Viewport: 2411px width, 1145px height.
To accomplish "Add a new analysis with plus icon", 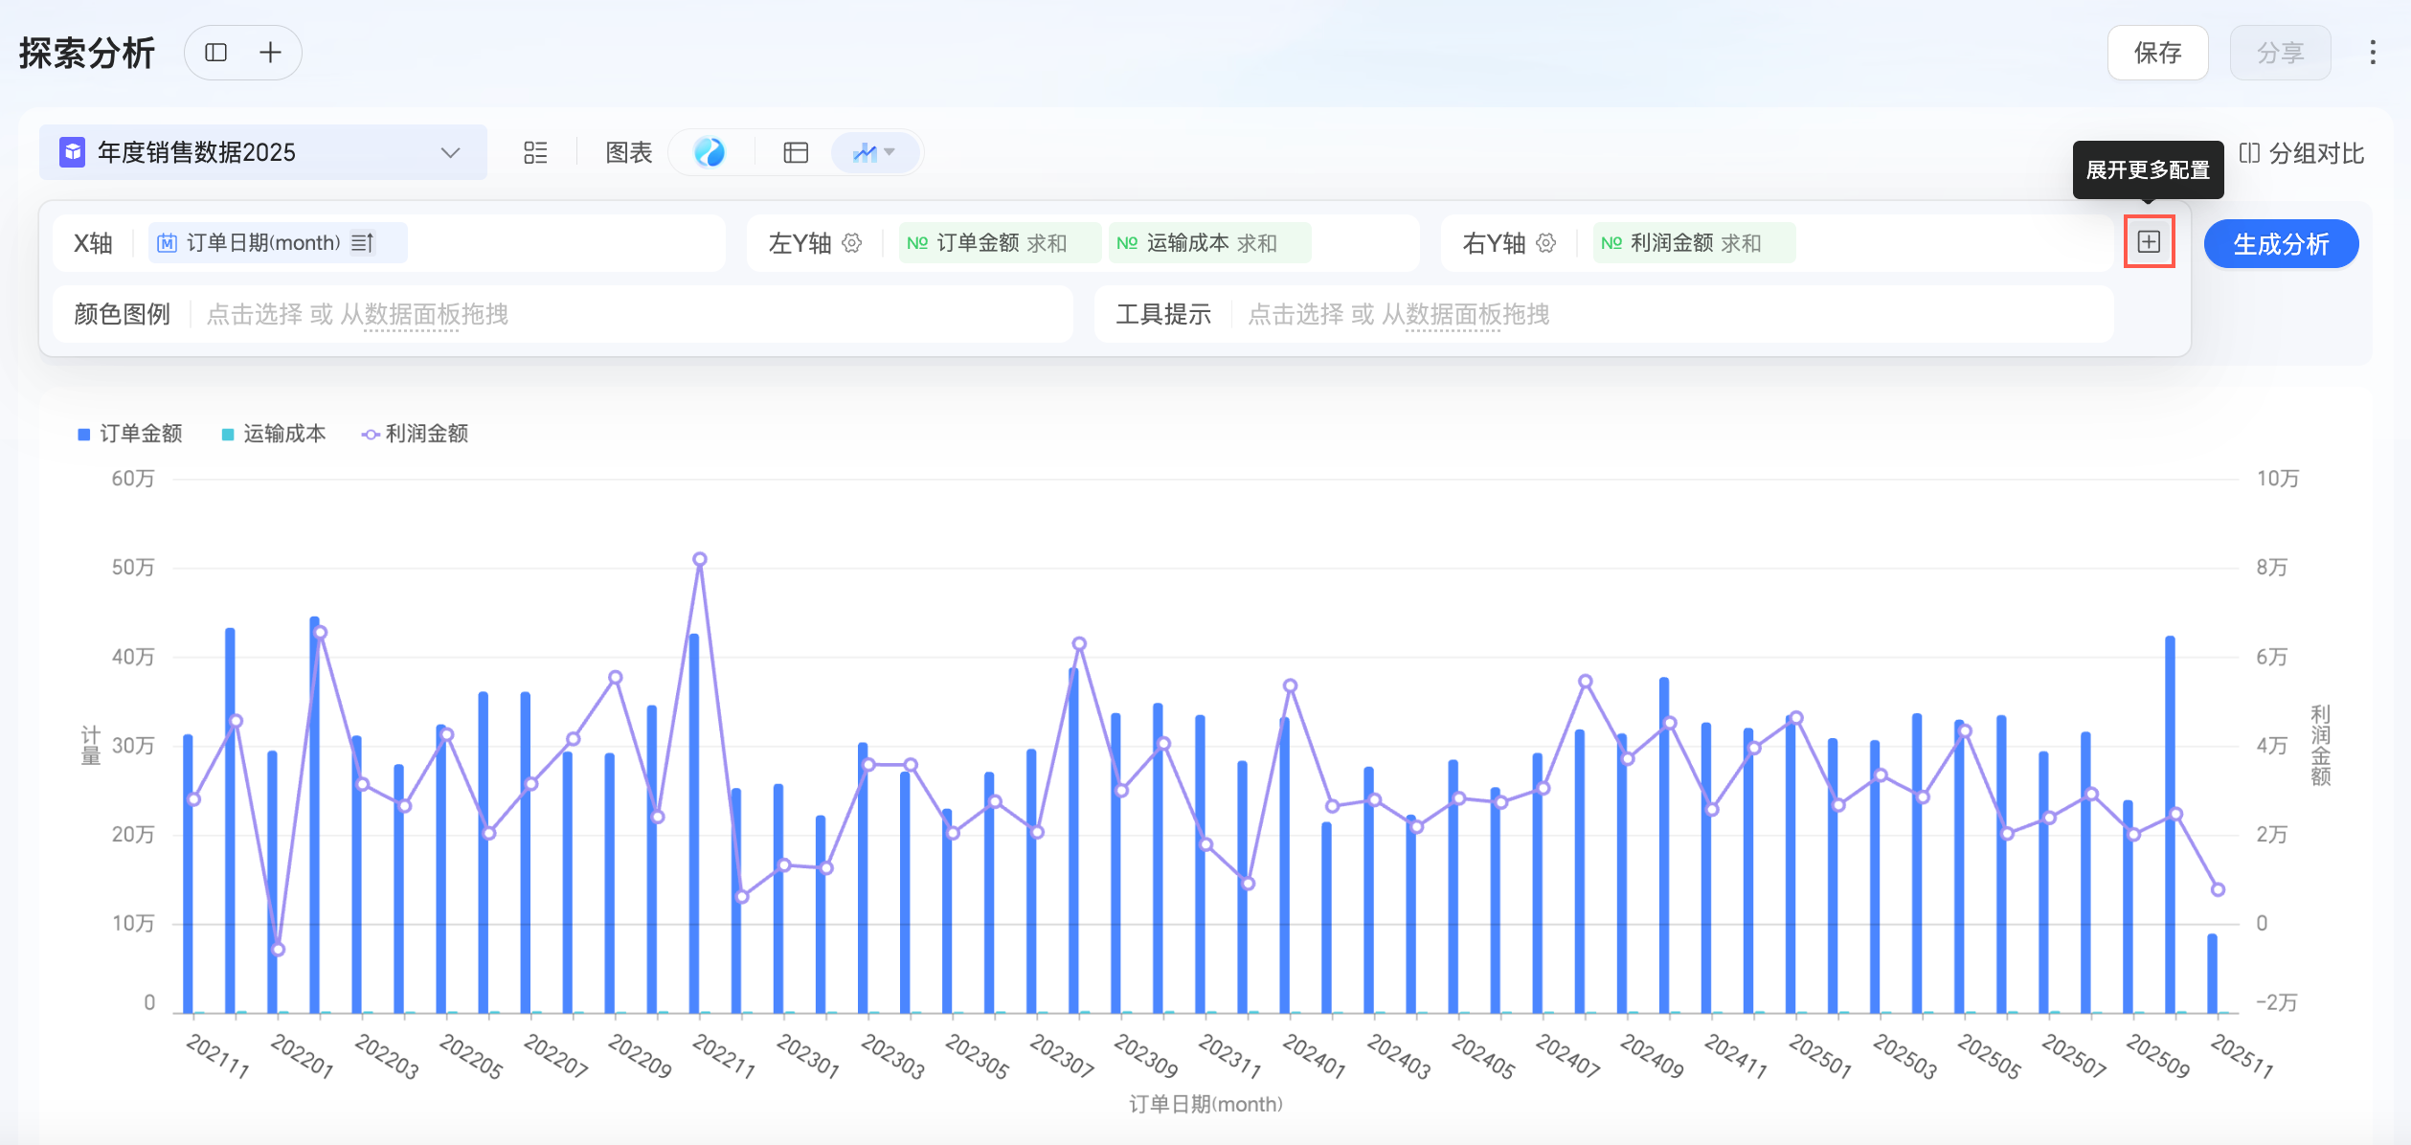I will click(x=270, y=53).
